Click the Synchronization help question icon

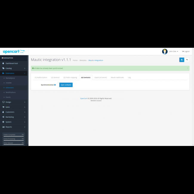click(55, 85)
